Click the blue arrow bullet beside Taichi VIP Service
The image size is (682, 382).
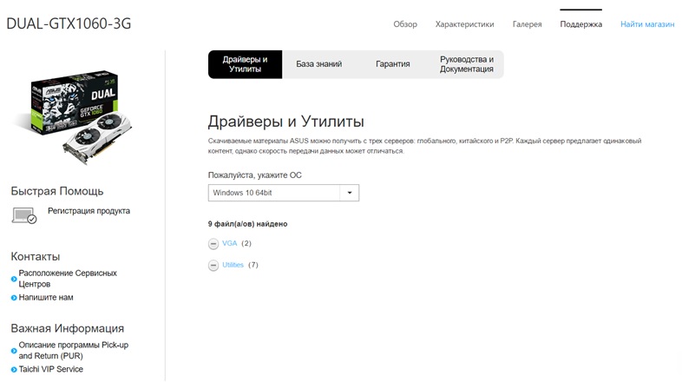14,369
